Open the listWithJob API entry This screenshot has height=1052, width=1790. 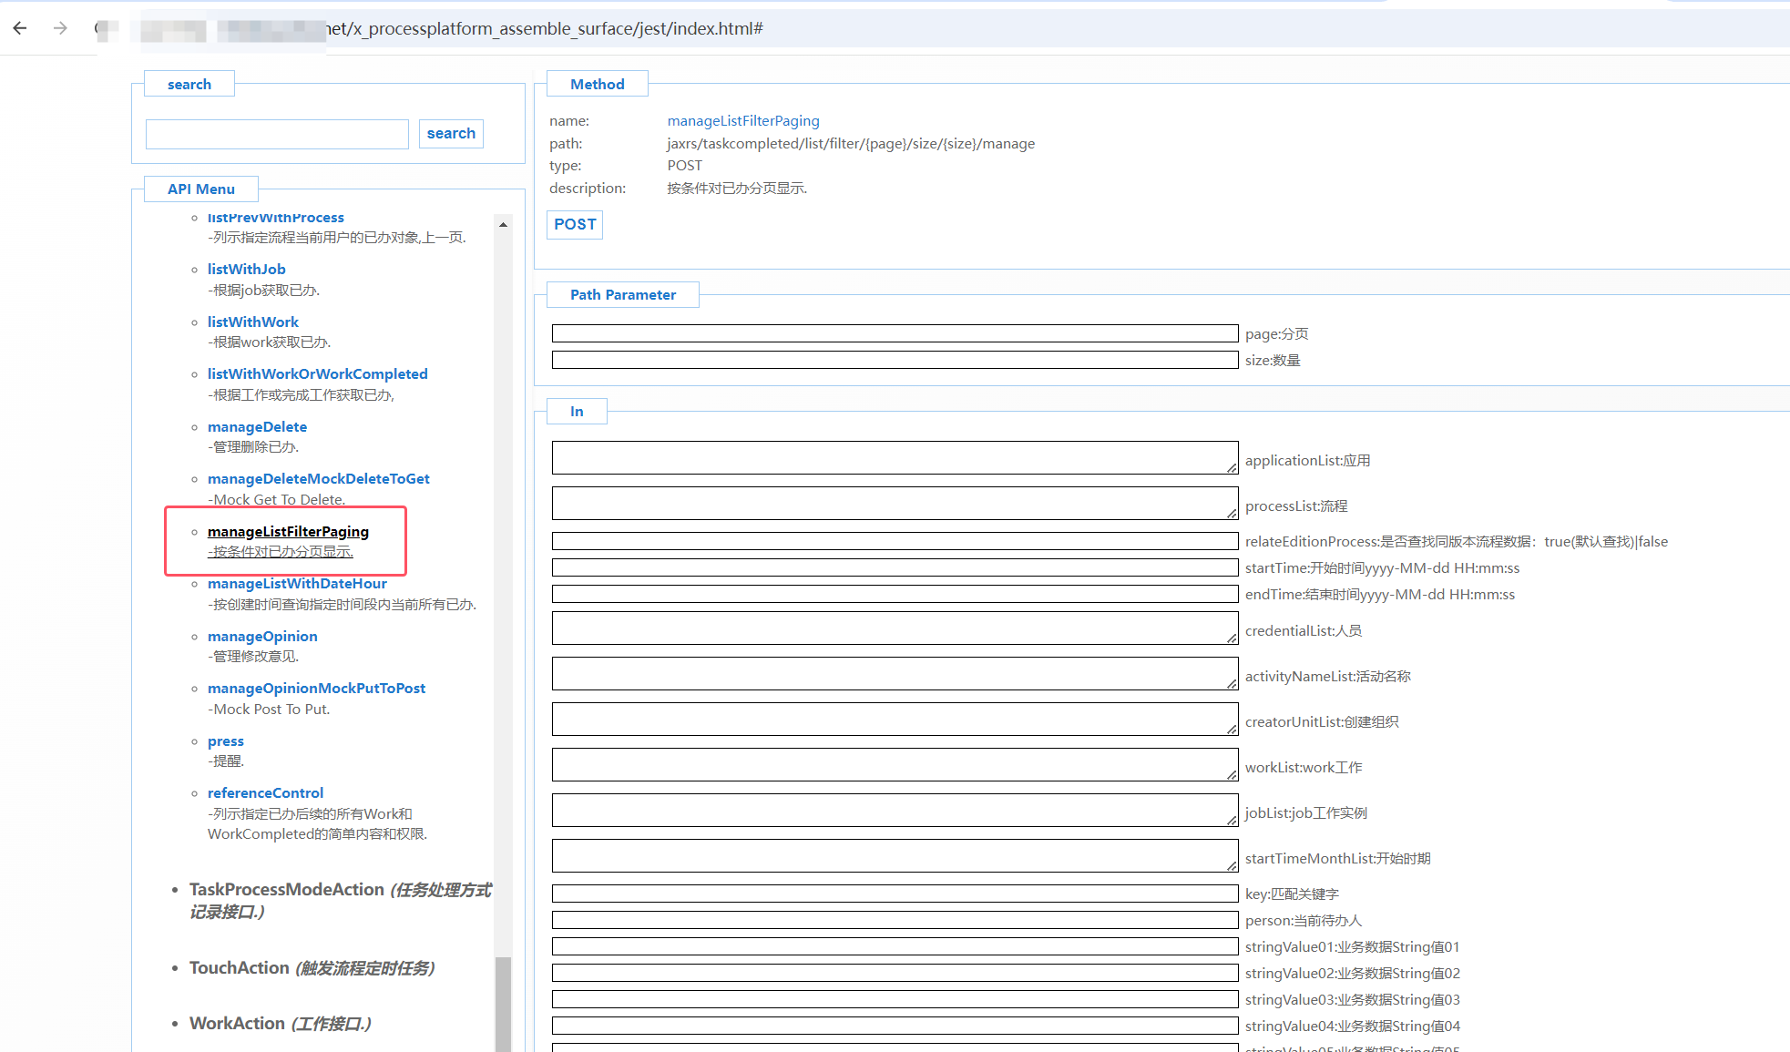coord(246,269)
